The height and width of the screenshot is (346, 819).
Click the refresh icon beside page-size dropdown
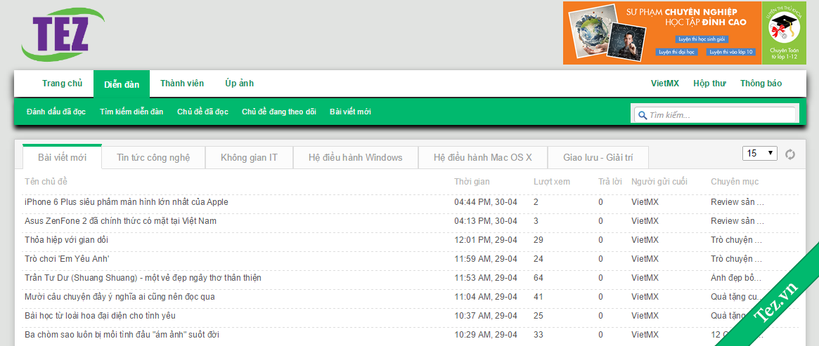pyautogui.click(x=790, y=154)
